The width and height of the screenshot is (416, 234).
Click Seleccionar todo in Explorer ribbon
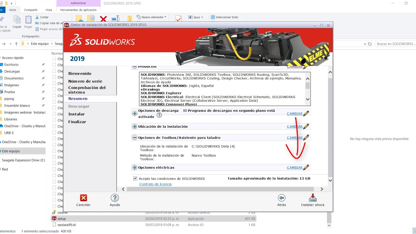click(x=225, y=17)
